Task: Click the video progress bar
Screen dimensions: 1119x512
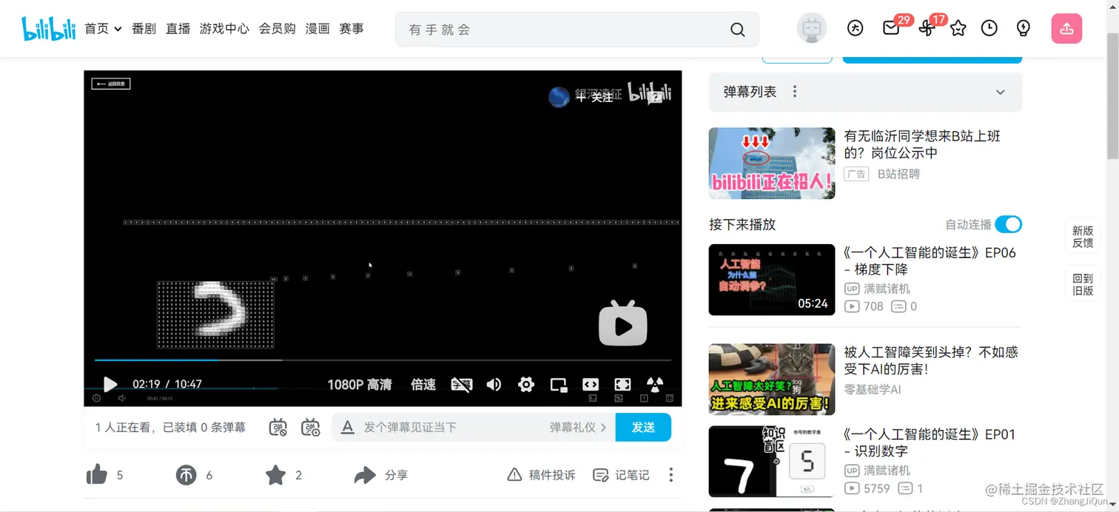Action: 383,360
